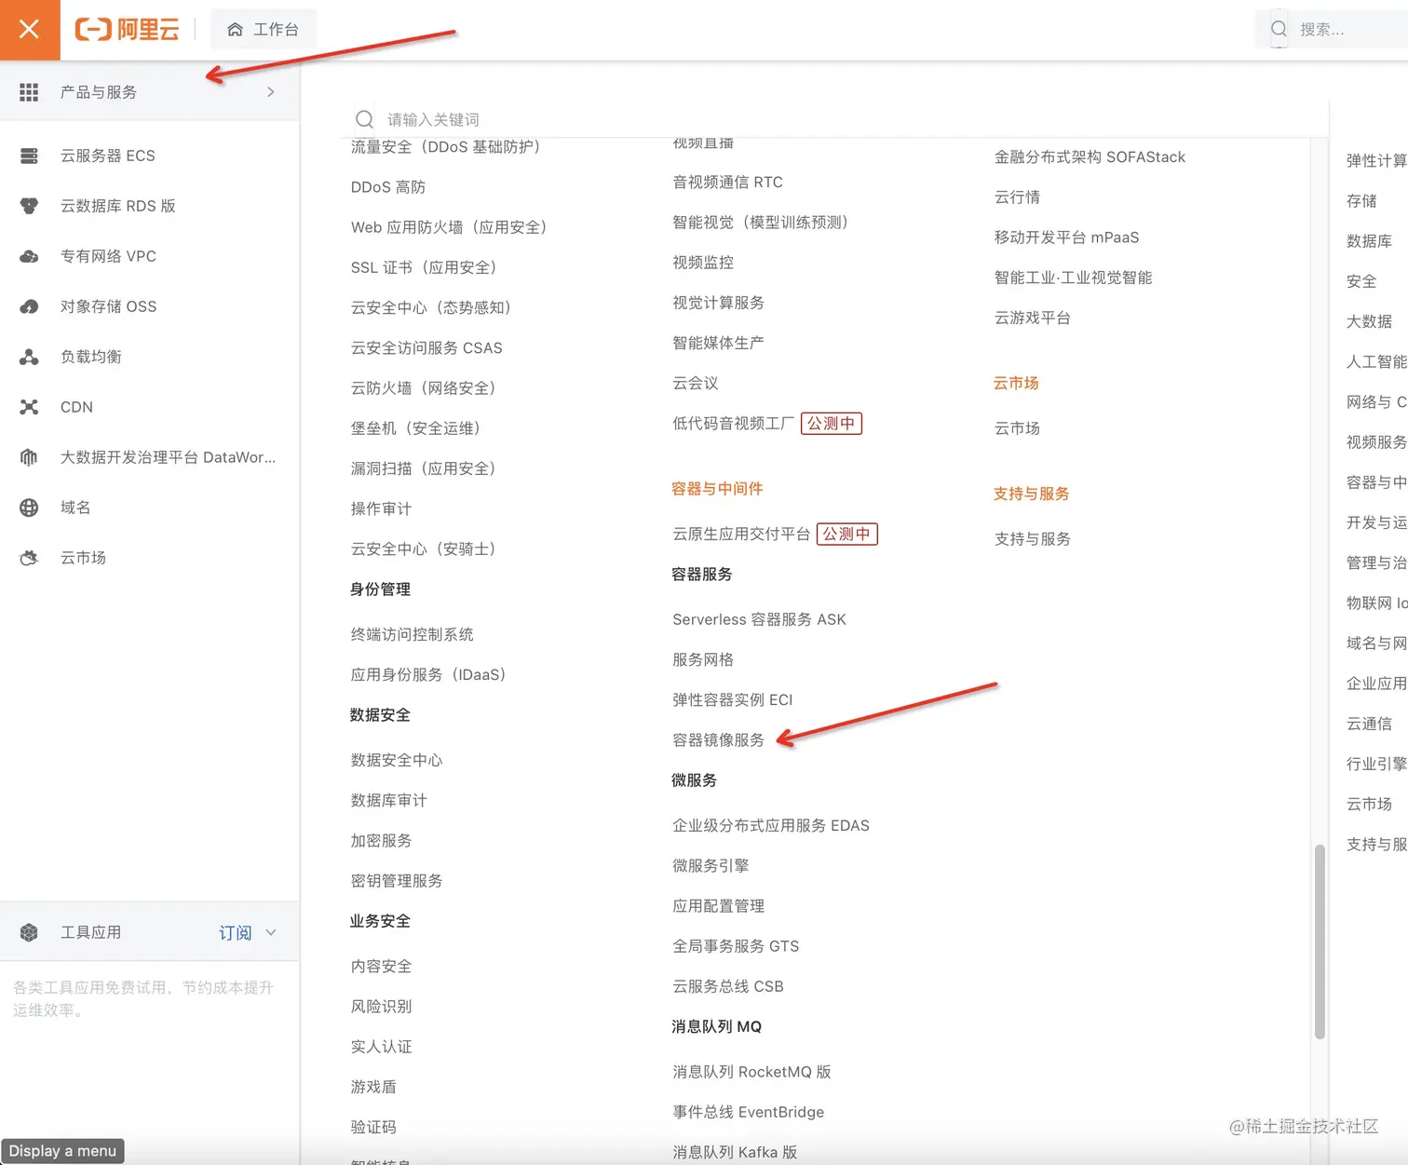The image size is (1408, 1165).
Task: Expand the 工具应用 dropdown chevron
Action: click(x=271, y=932)
